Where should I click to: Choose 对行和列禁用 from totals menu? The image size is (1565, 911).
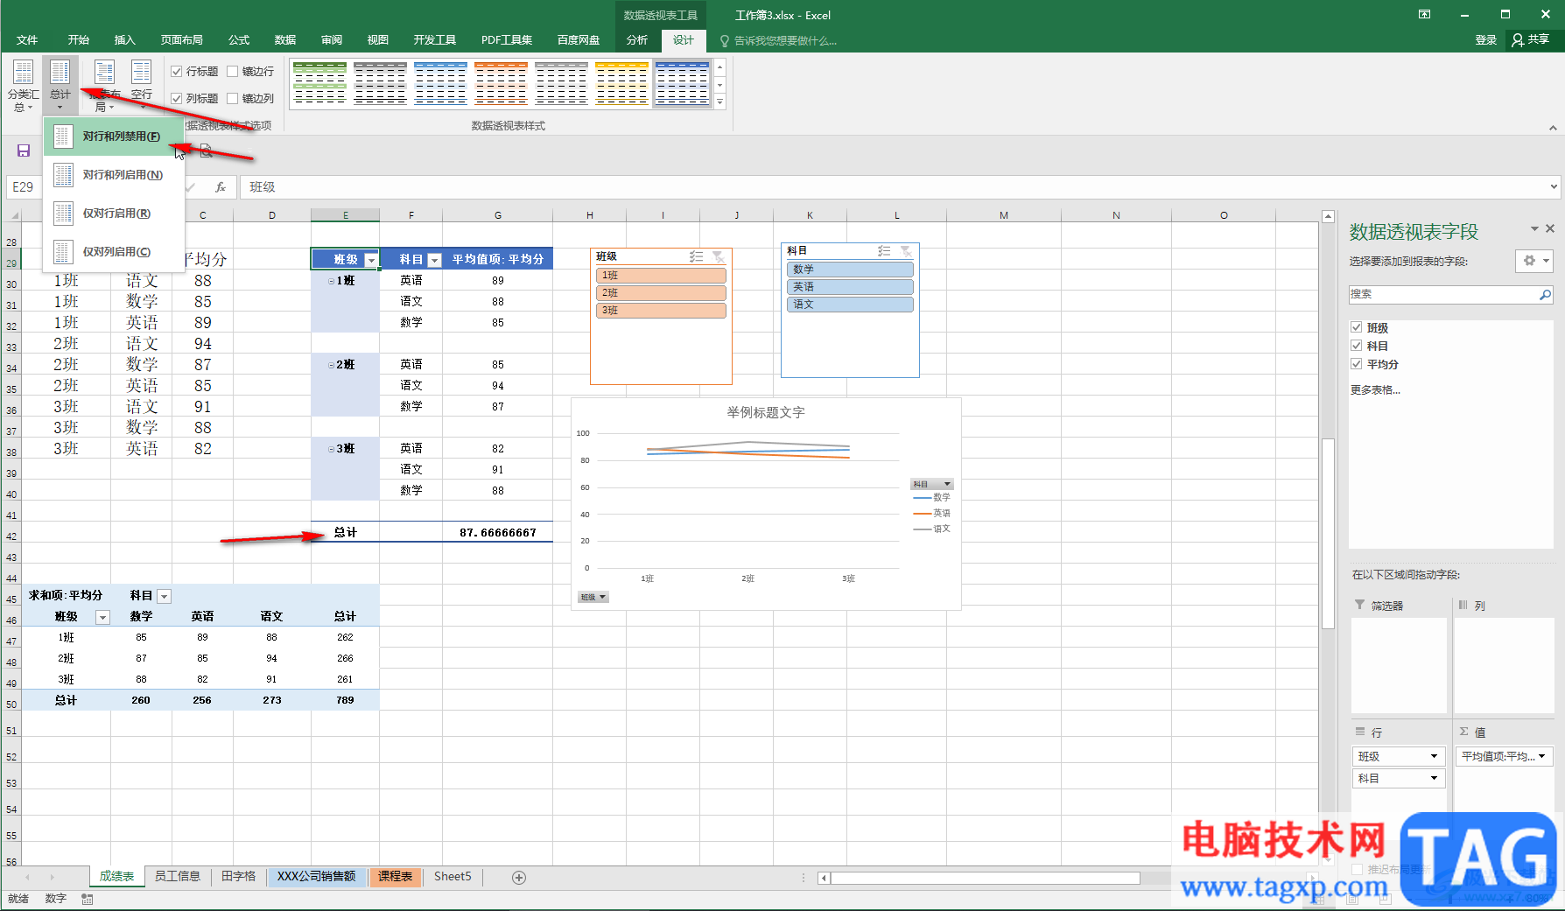(114, 137)
